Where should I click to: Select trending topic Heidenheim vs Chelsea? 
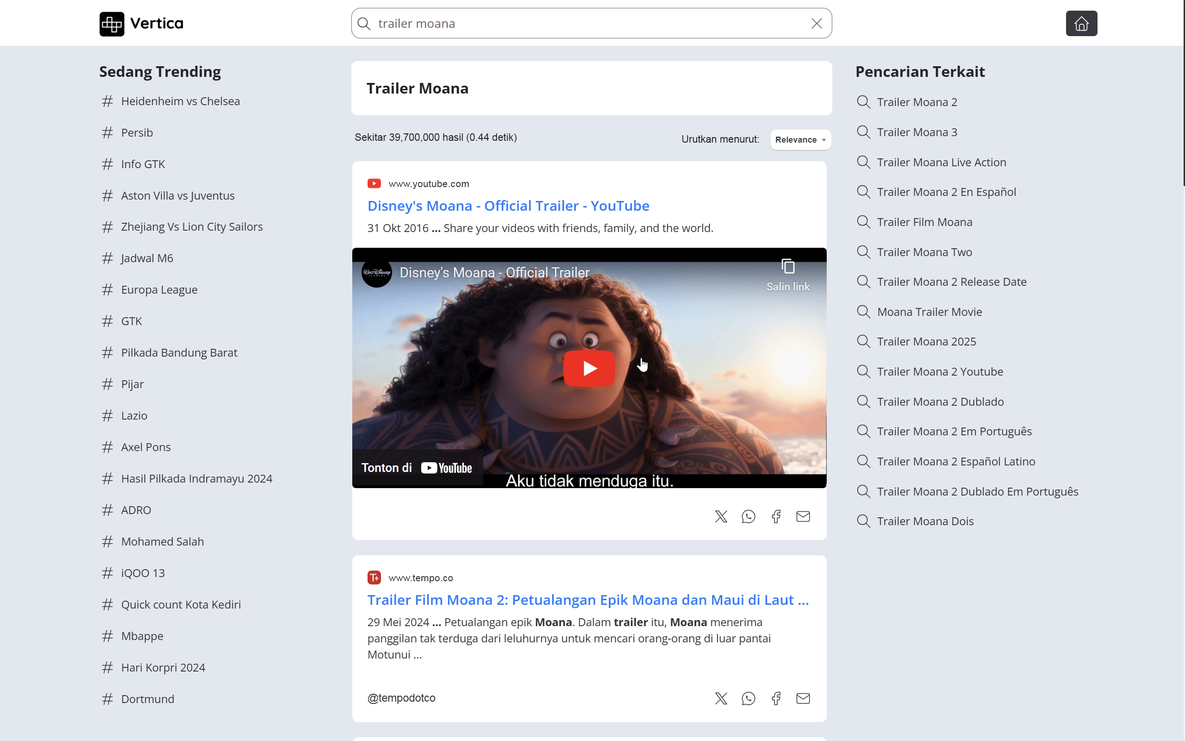(180, 101)
